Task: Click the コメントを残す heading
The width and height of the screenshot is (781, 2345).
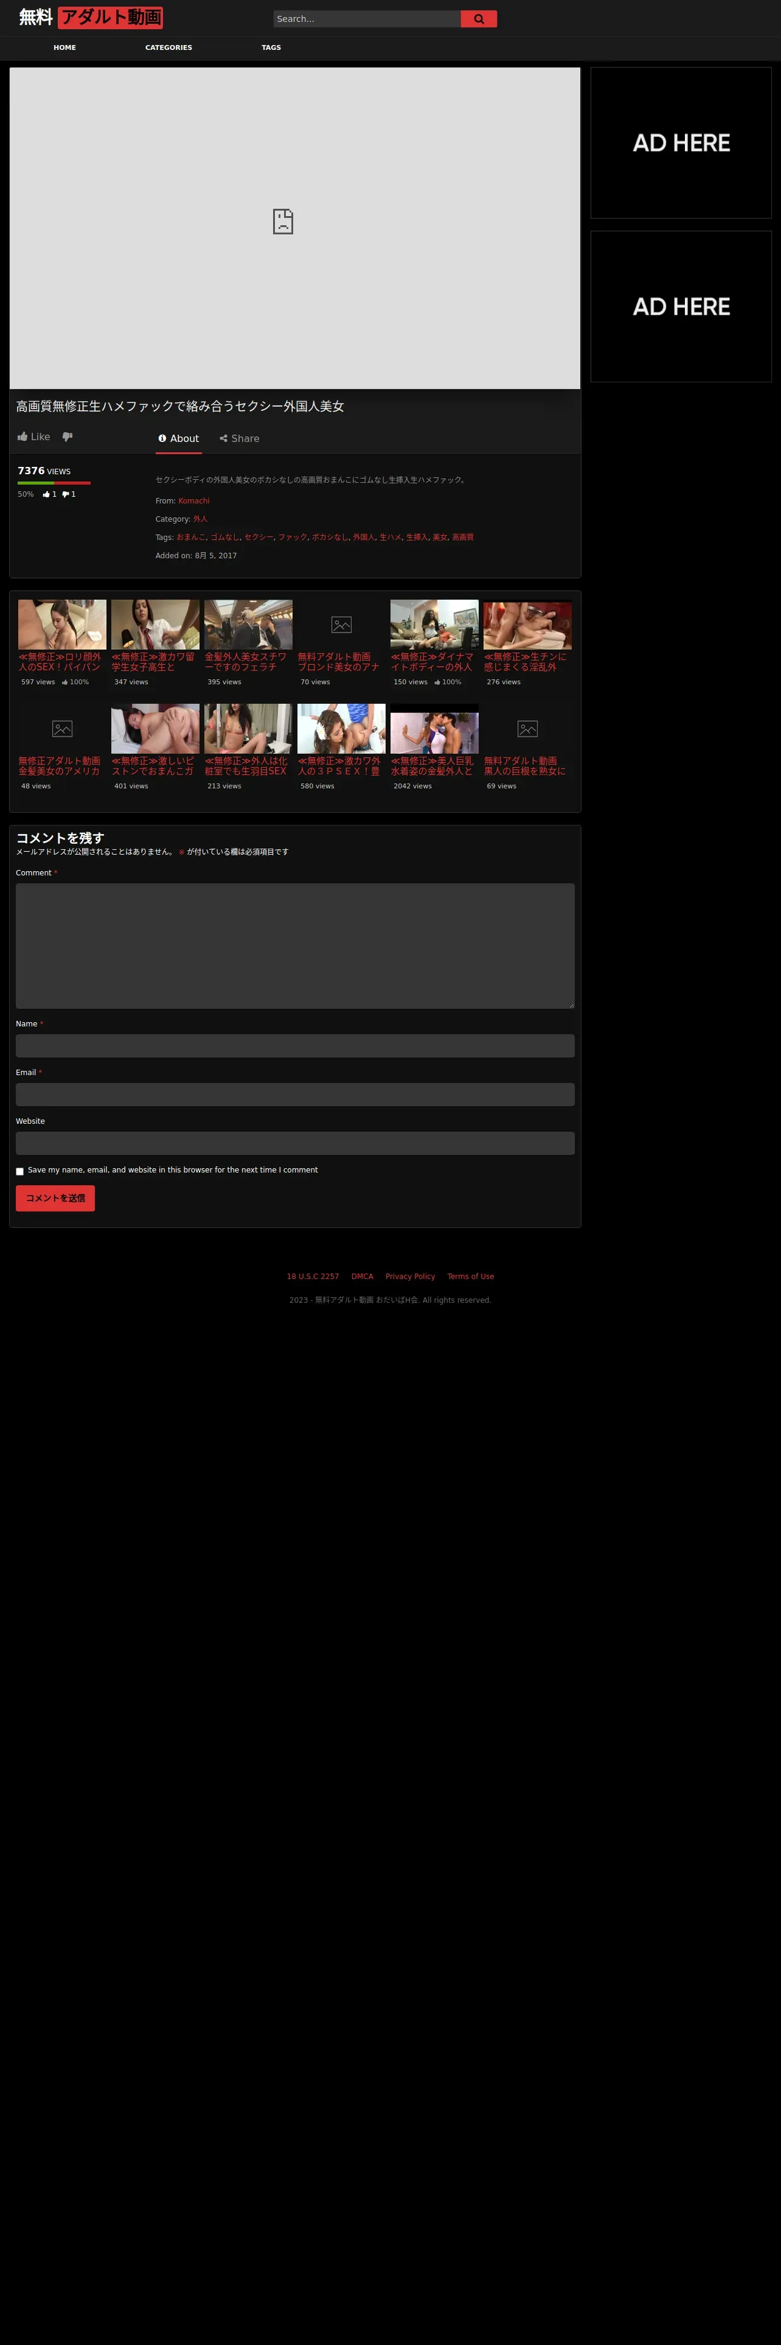Action: point(60,838)
